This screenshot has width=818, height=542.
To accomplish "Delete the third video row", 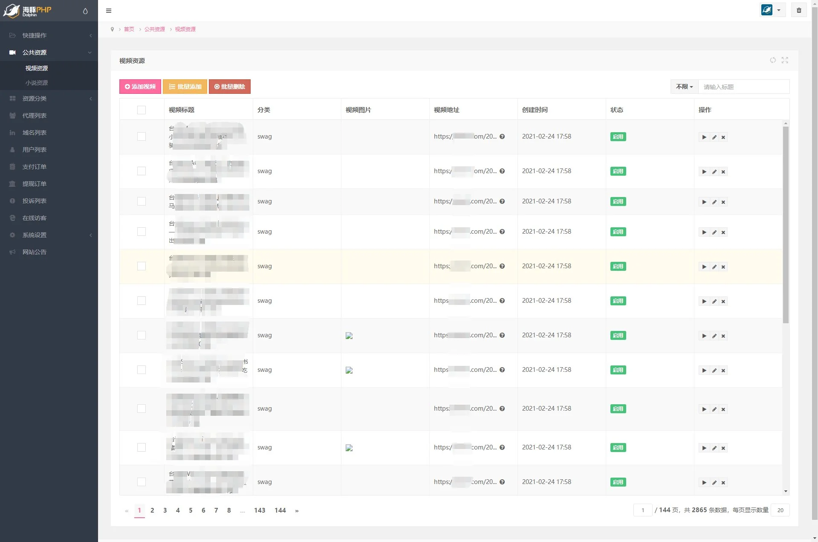I will click(x=723, y=202).
